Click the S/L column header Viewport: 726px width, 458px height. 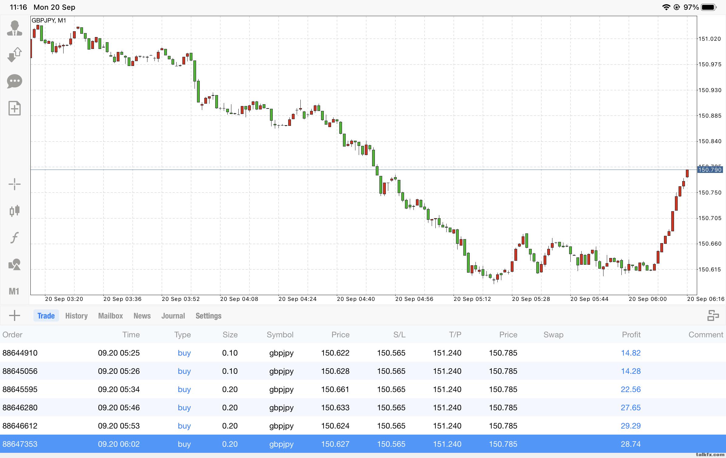click(x=399, y=335)
